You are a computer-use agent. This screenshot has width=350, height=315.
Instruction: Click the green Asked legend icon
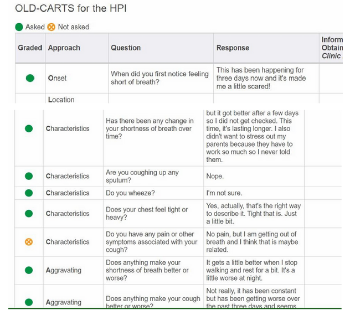click(19, 27)
